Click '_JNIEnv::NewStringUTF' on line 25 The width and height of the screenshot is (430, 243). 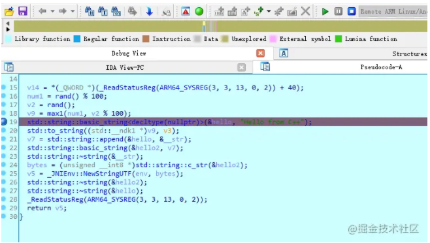point(90,174)
